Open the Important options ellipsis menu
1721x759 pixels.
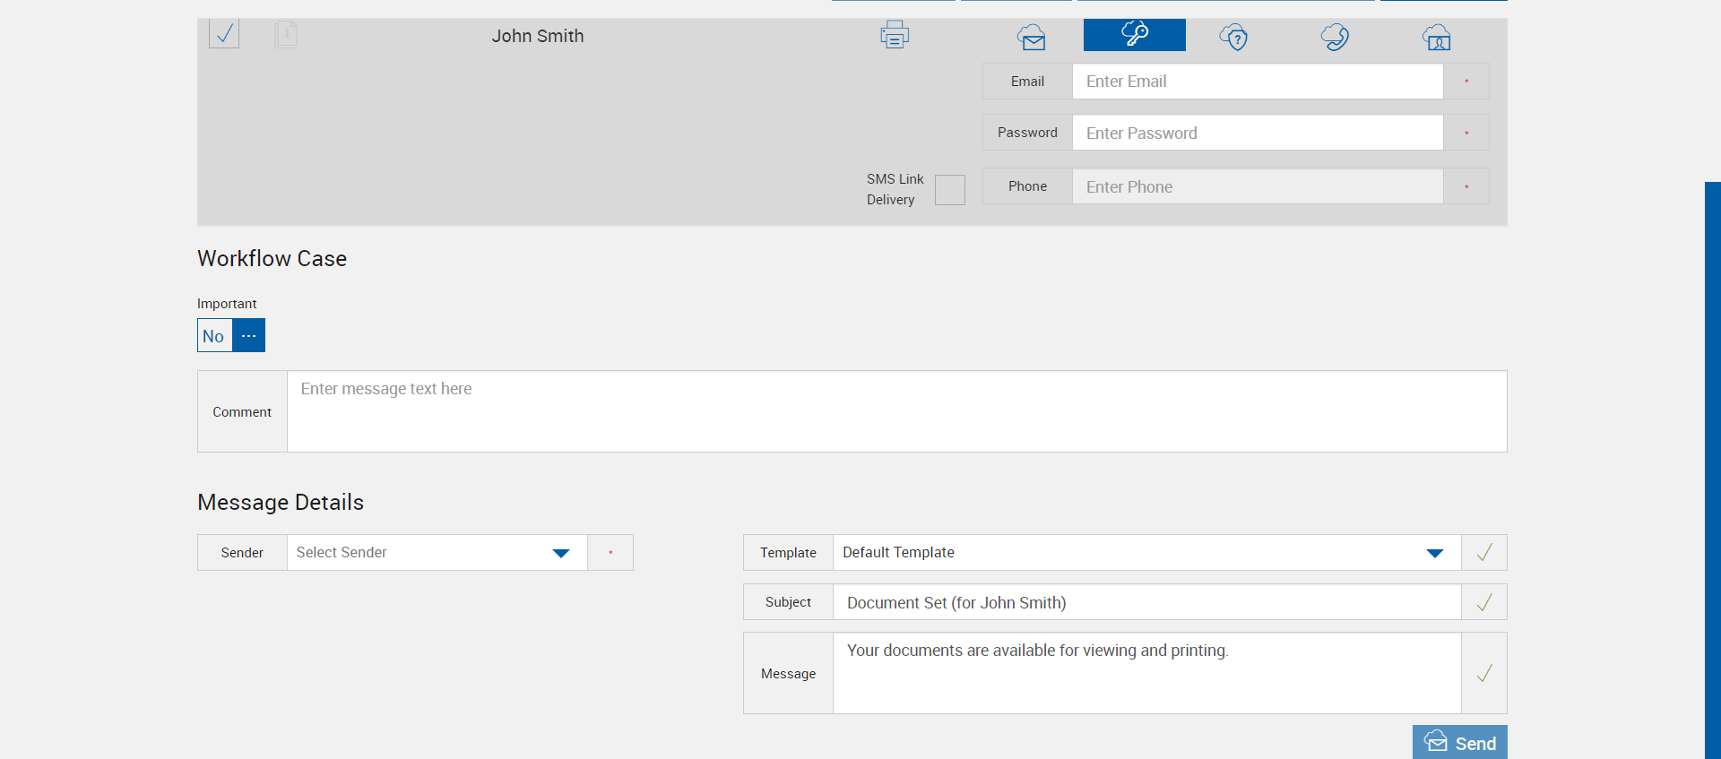[249, 336]
